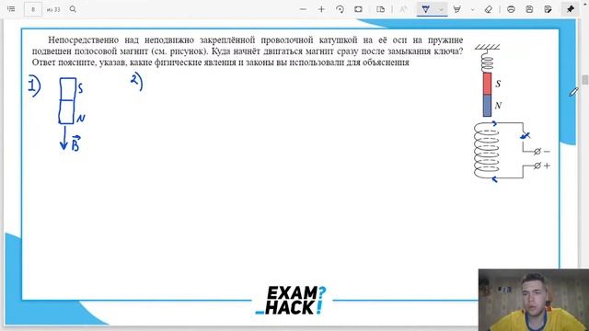Zoom out with the minus icon
Image resolution: width=589 pixels, height=331 pixels.
(x=303, y=9)
